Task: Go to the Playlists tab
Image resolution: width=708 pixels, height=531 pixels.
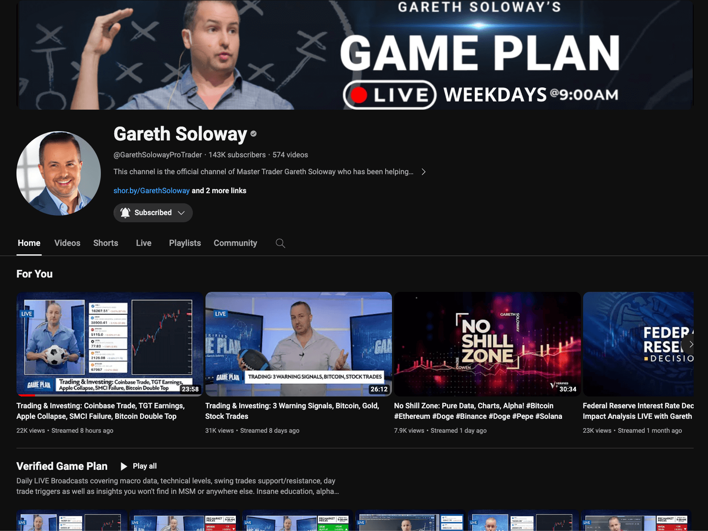Action: (185, 243)
